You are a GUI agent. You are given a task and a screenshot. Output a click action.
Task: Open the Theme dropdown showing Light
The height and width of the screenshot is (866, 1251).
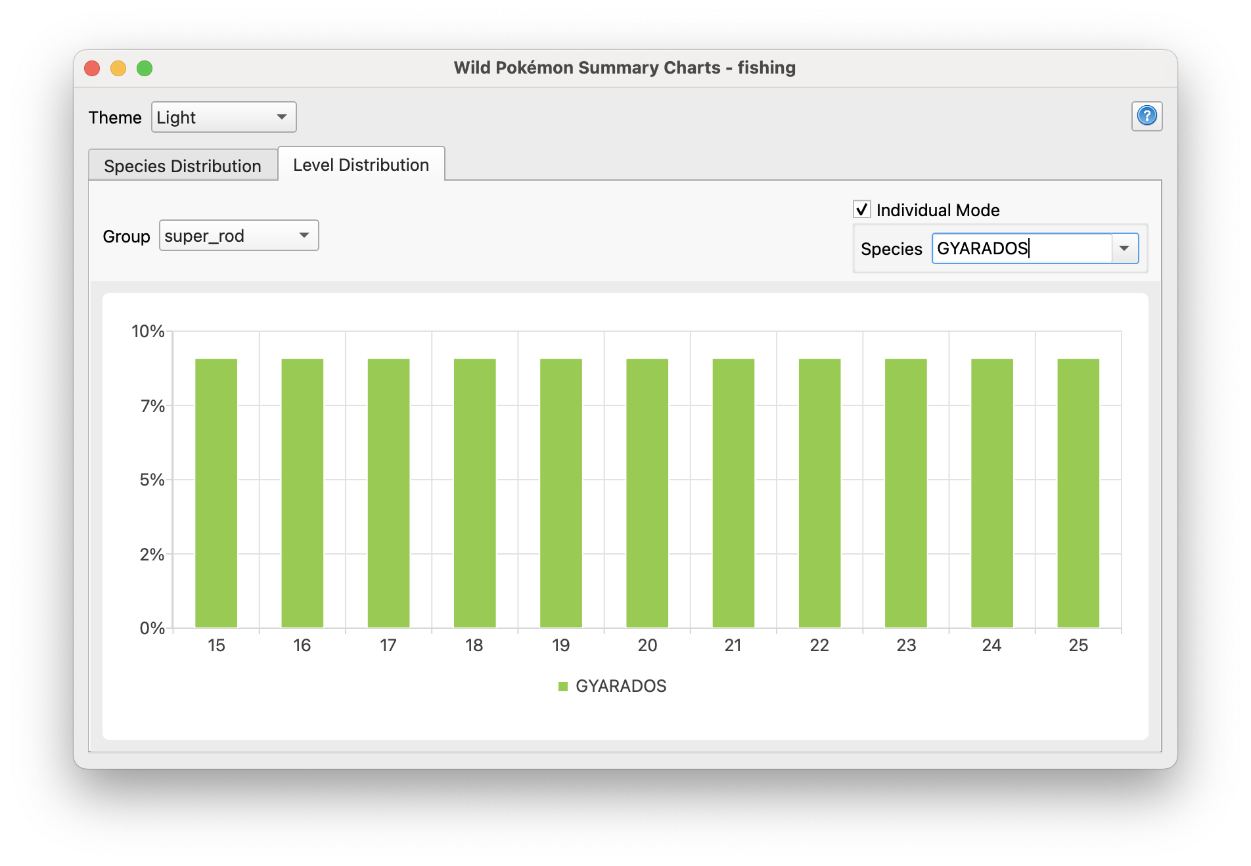[x=224, y=117]
